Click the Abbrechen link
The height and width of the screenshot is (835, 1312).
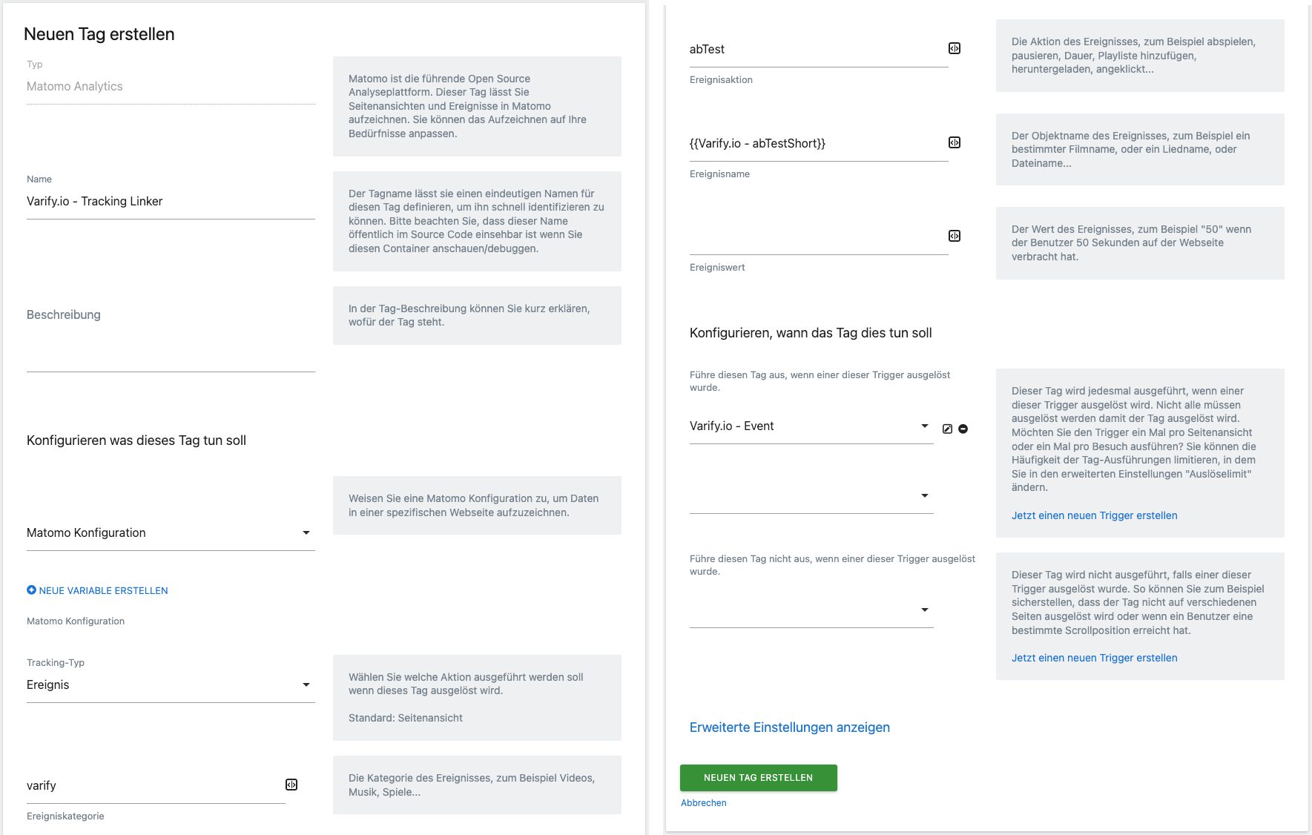(703, 803)
